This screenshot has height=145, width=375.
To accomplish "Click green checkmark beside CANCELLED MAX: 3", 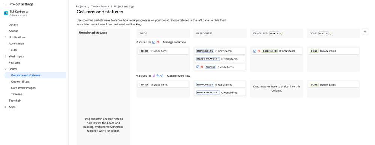I will pyautogui.click(x=282, y=34).
